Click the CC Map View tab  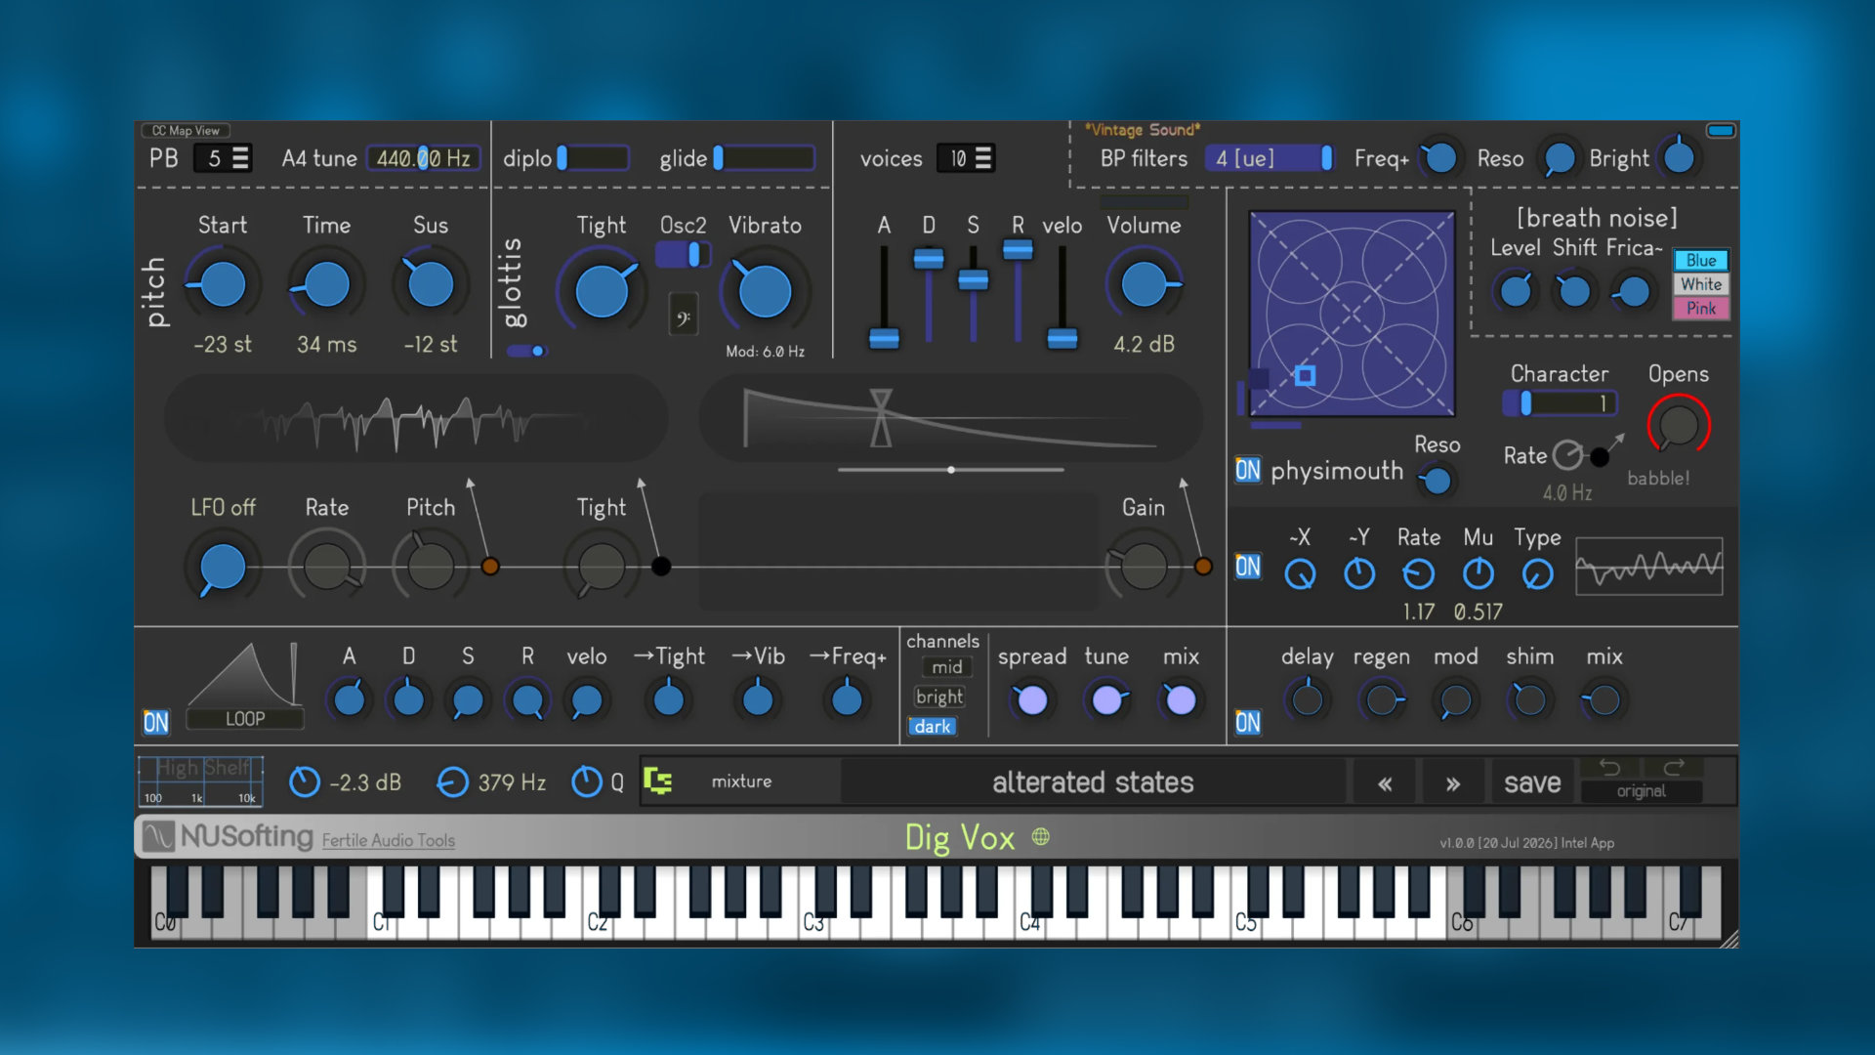pyautogui.click(x=187, y=130)
